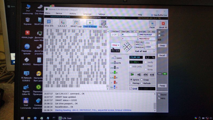Open the Service menu
The image size is (213, 120).
tap(59, 14)
